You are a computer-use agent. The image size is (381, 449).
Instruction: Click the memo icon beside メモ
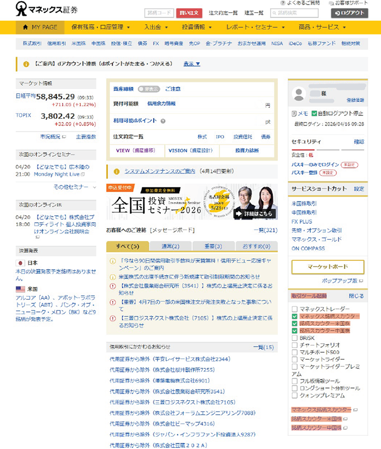tap(294, 114)
